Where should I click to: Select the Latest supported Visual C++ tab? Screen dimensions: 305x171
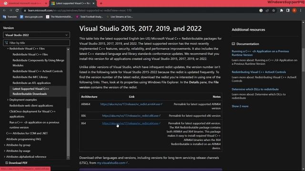pyautogui.click(x=73, y=3)
